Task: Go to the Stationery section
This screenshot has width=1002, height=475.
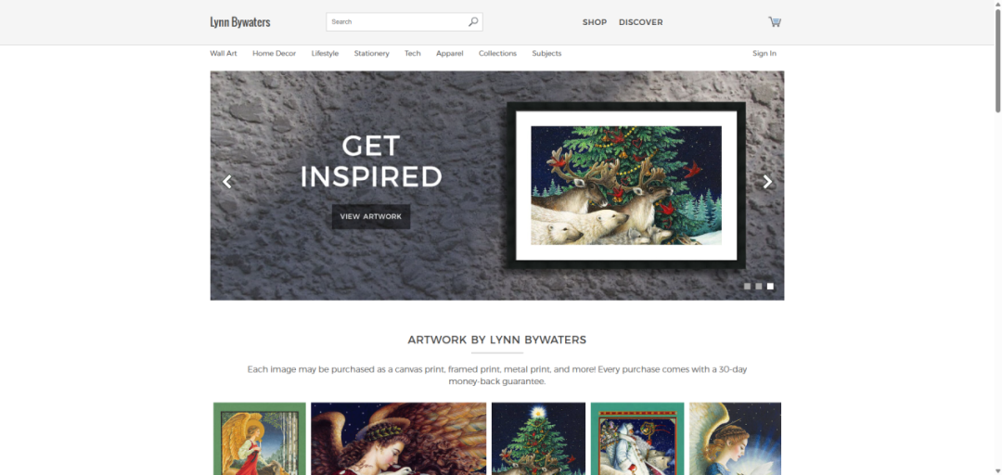Action: coord(371,54)
